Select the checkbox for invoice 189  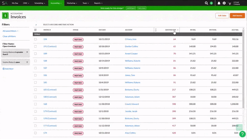(x=36, y=54)
